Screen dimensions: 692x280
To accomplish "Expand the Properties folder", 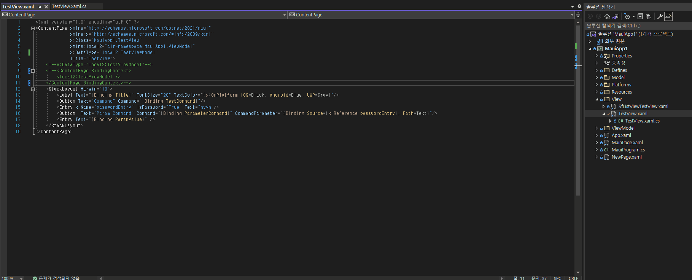I will point(597,56).
